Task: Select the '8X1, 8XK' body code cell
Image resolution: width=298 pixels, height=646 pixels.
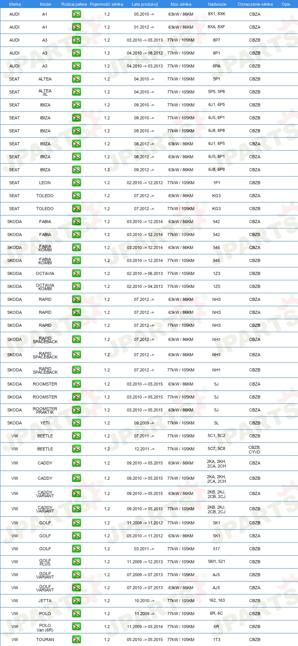Action: pyautogui.click(x=216, y=14)
